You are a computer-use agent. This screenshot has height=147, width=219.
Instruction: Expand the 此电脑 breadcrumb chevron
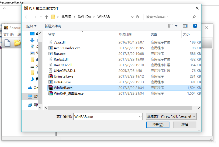tap(74, 17)
